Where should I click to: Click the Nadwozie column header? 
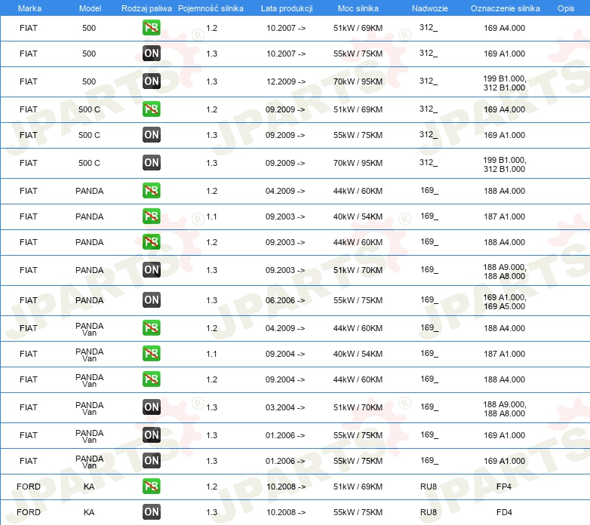430,8
